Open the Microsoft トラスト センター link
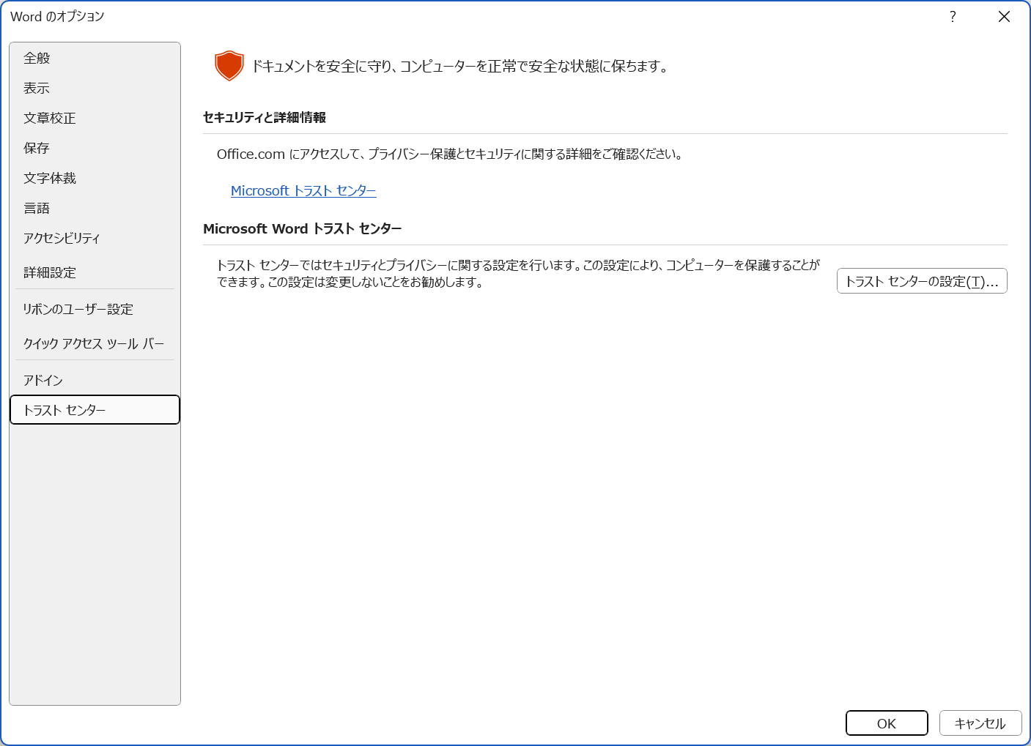Image resolution: width=1031 pixels, height=746 pixels. click(303, 190)
